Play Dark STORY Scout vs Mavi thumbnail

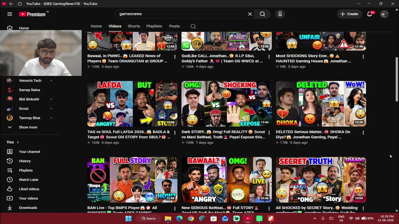[227, 104]
